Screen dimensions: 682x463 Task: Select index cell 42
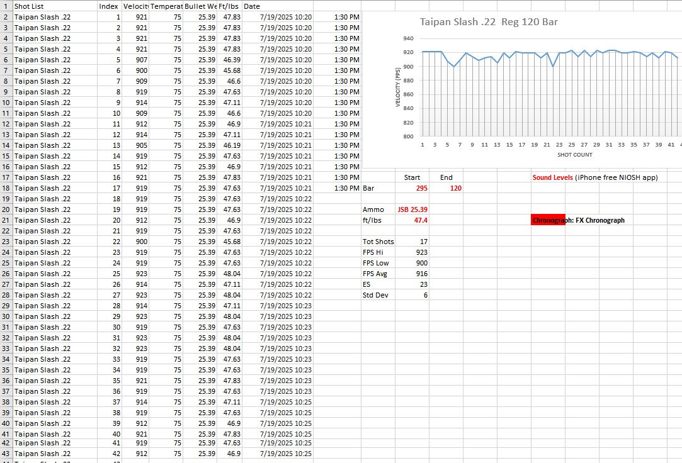pos(109,454)
